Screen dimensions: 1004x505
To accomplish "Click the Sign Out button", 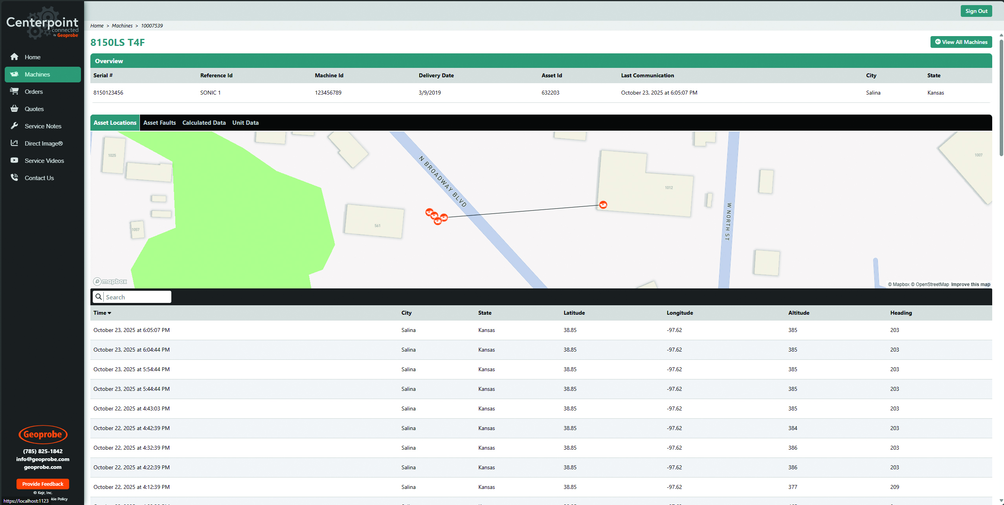I will [976, 11].
